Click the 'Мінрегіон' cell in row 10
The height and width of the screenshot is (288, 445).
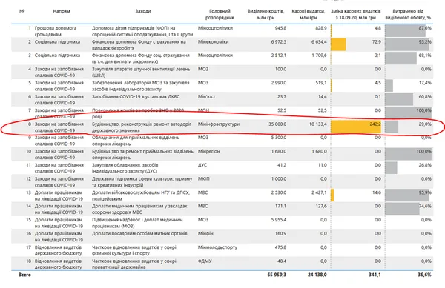pyautogui.click(x=208, y=152)
